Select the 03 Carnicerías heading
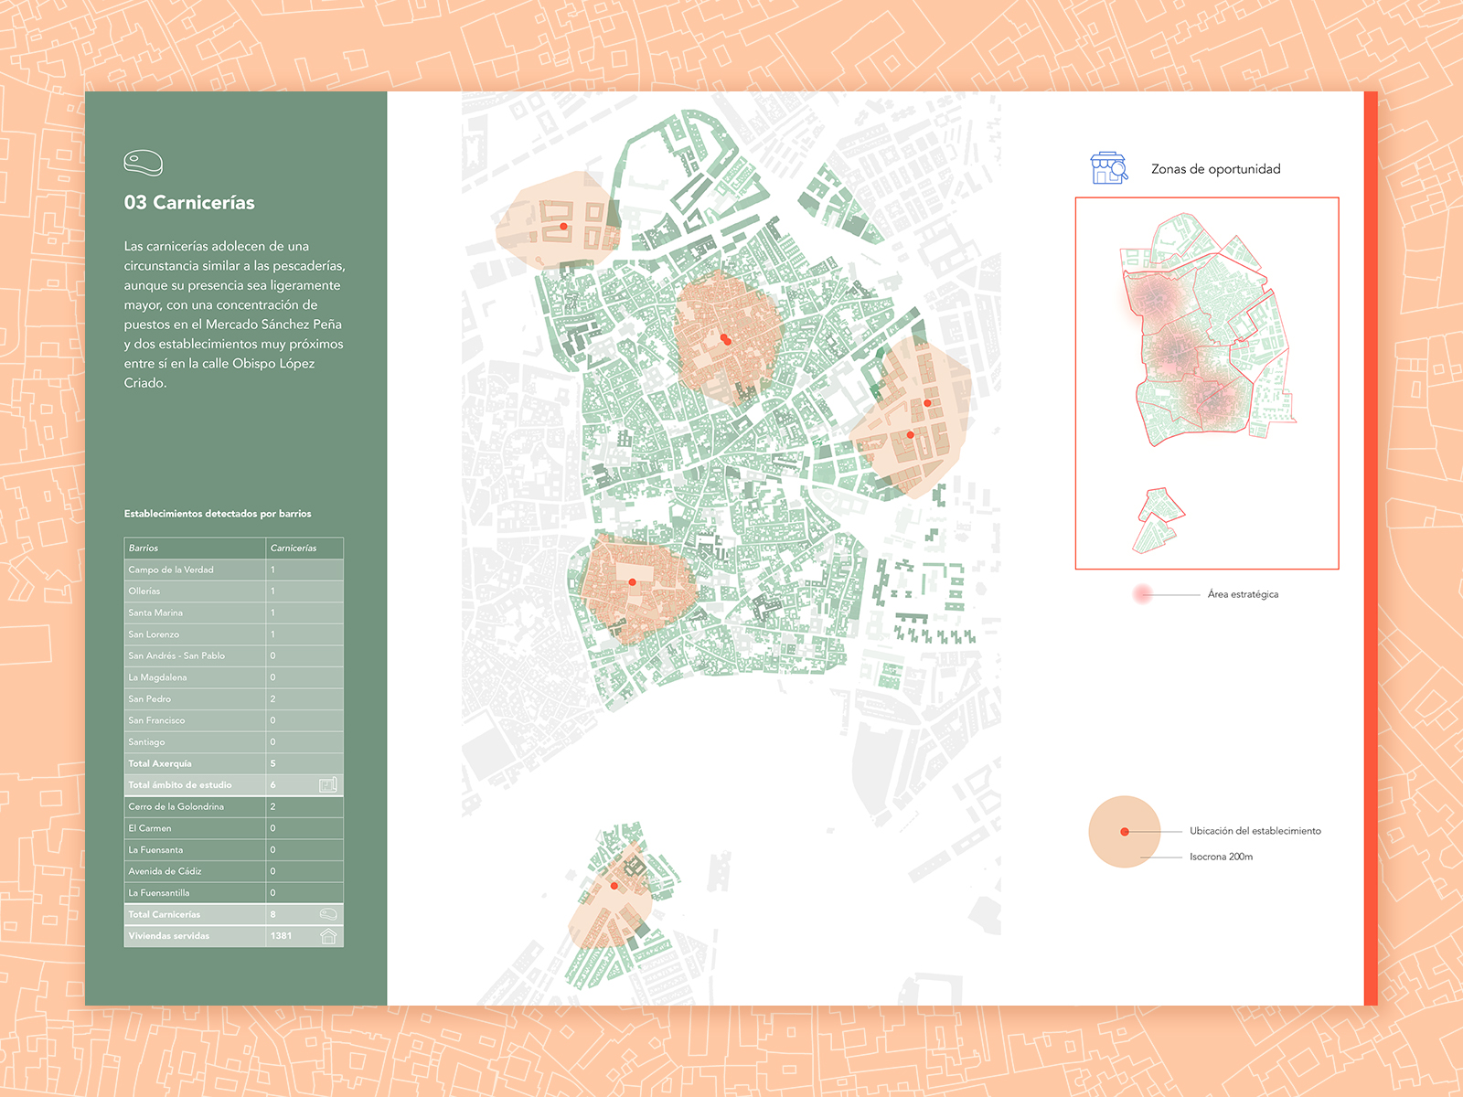The image size is (1463, 1097). [x=189, y=203]
